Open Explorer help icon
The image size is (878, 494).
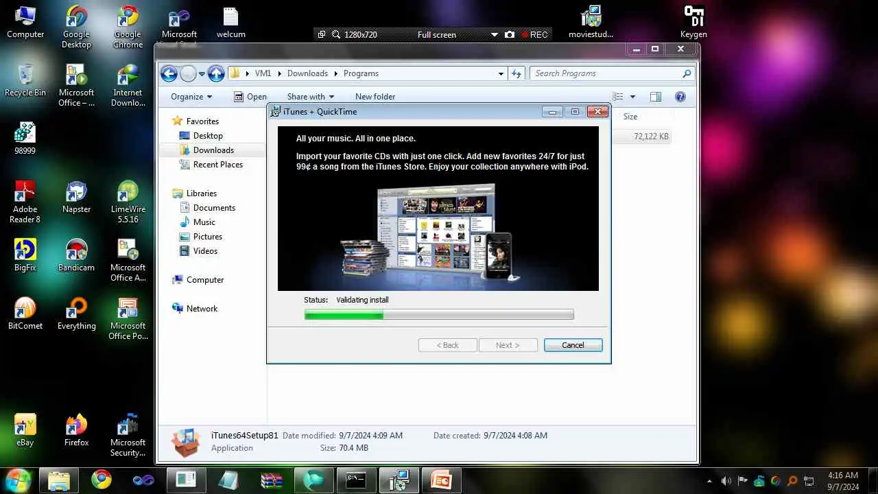pos(680,97)
